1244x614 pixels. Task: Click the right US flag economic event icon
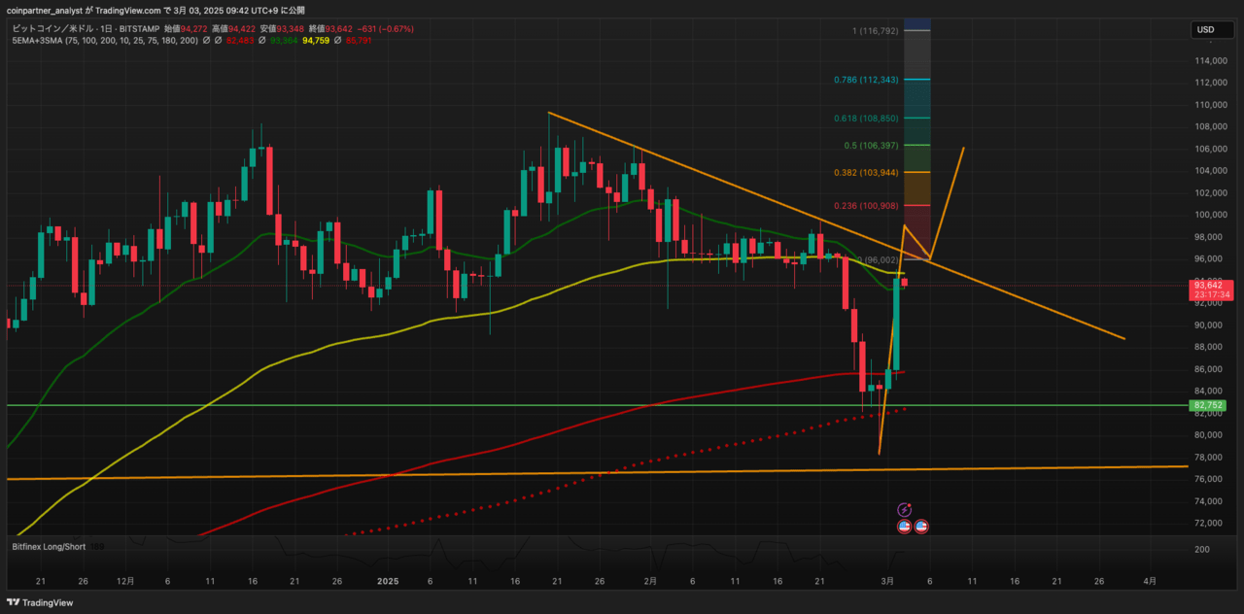coord(921,527)
